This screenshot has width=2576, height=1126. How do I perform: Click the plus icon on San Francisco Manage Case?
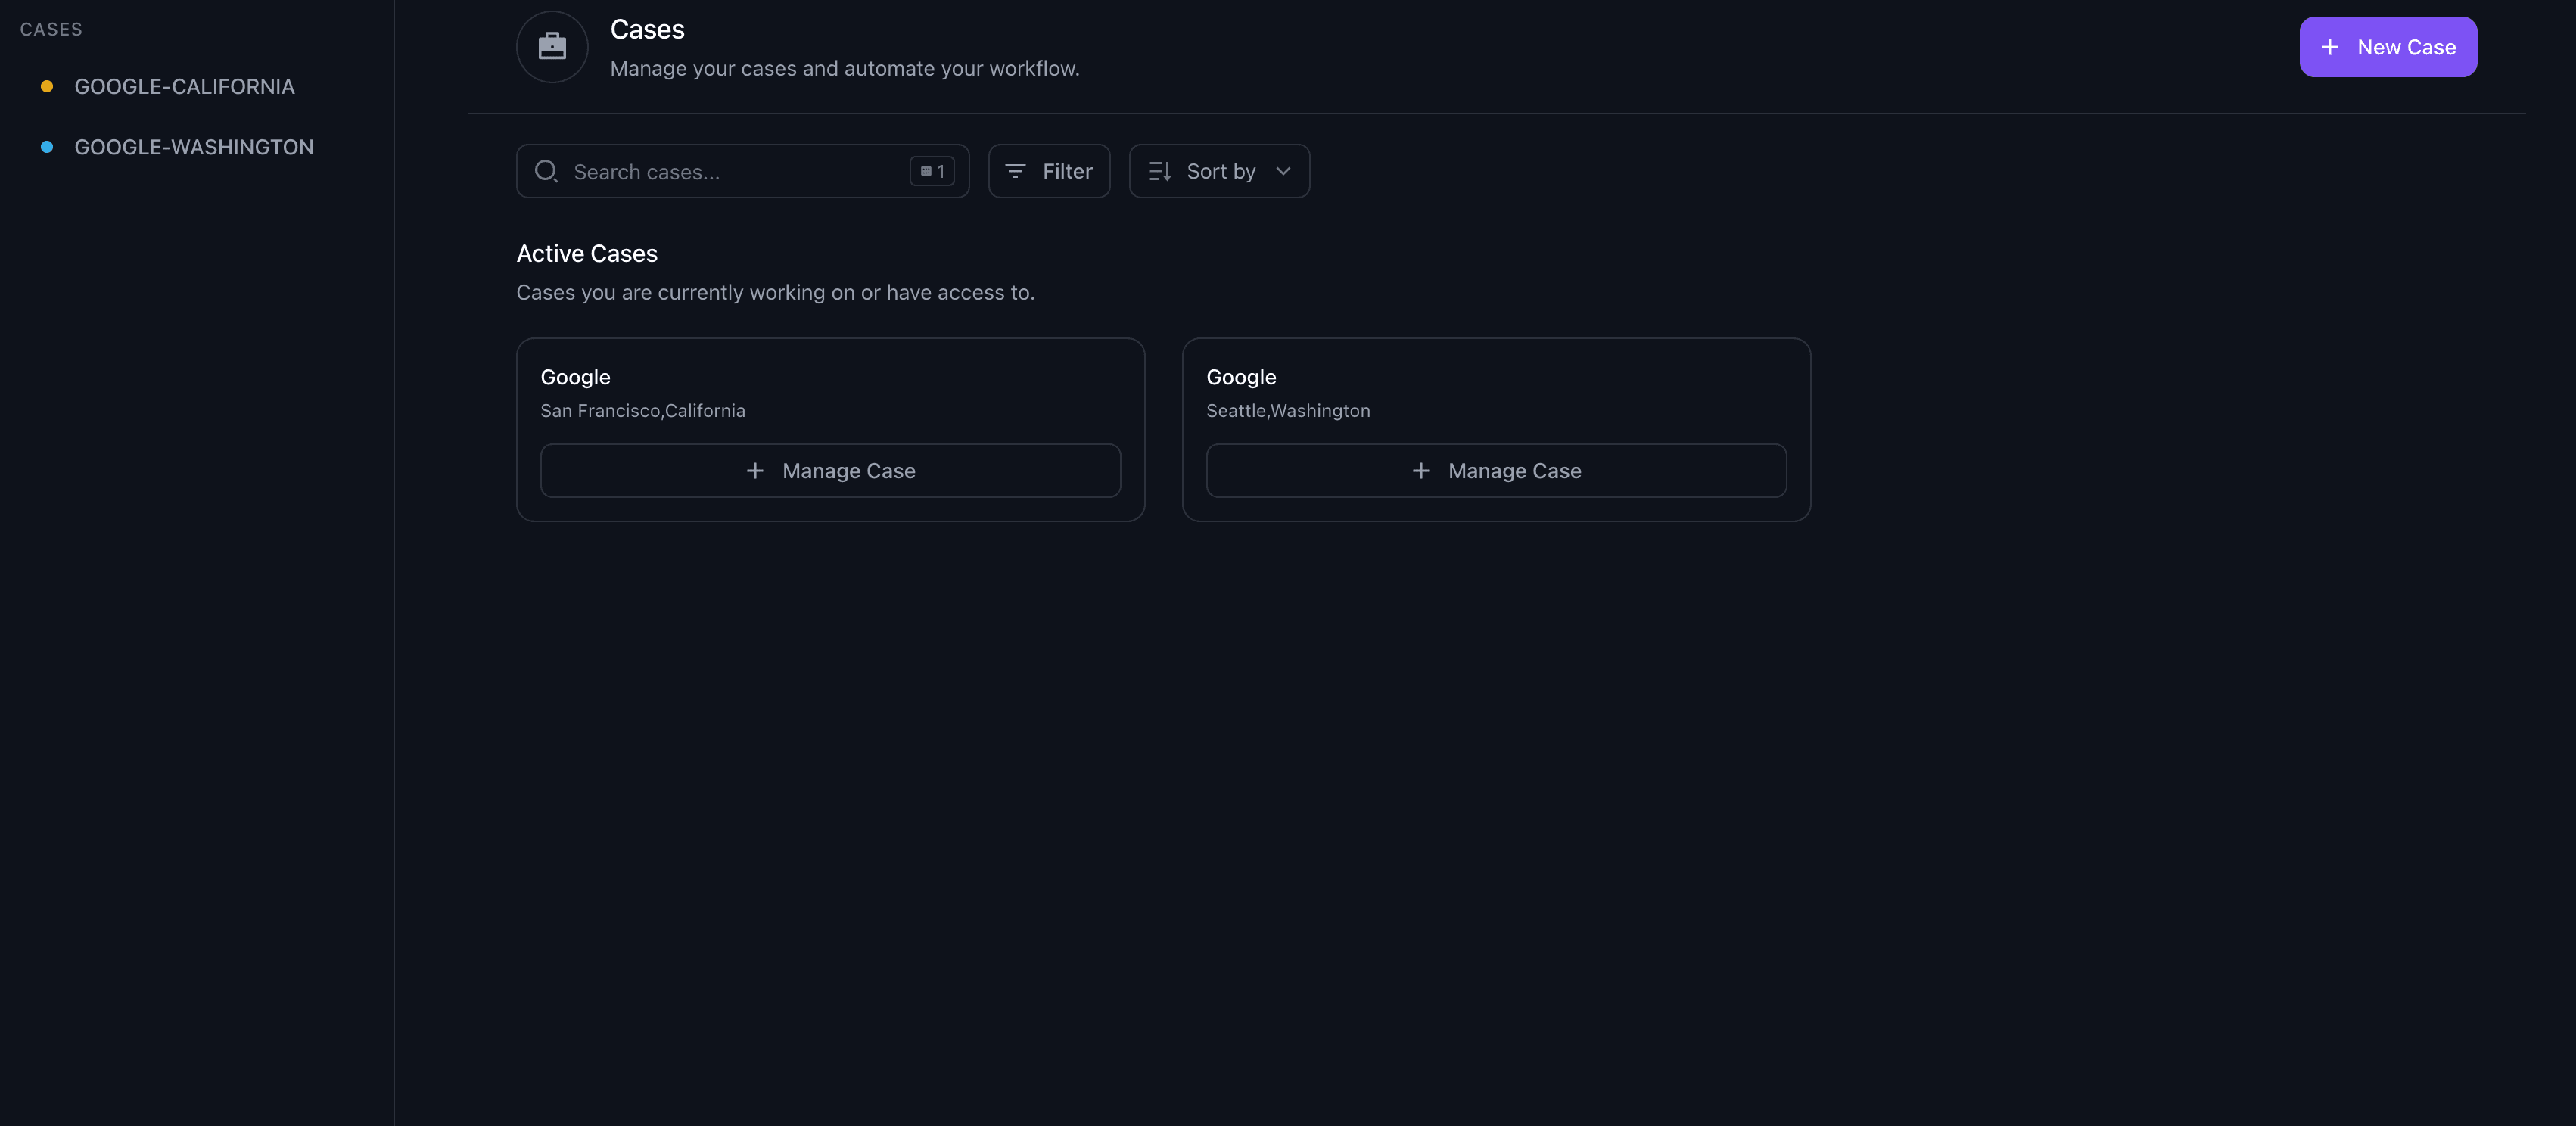tap(755, 470)
